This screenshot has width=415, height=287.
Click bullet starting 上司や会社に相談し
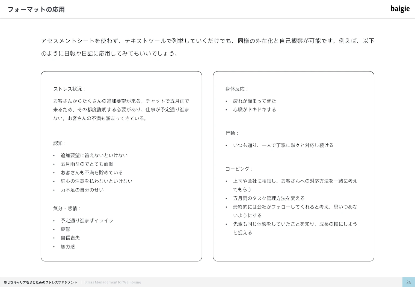click(x=295, y=185)
